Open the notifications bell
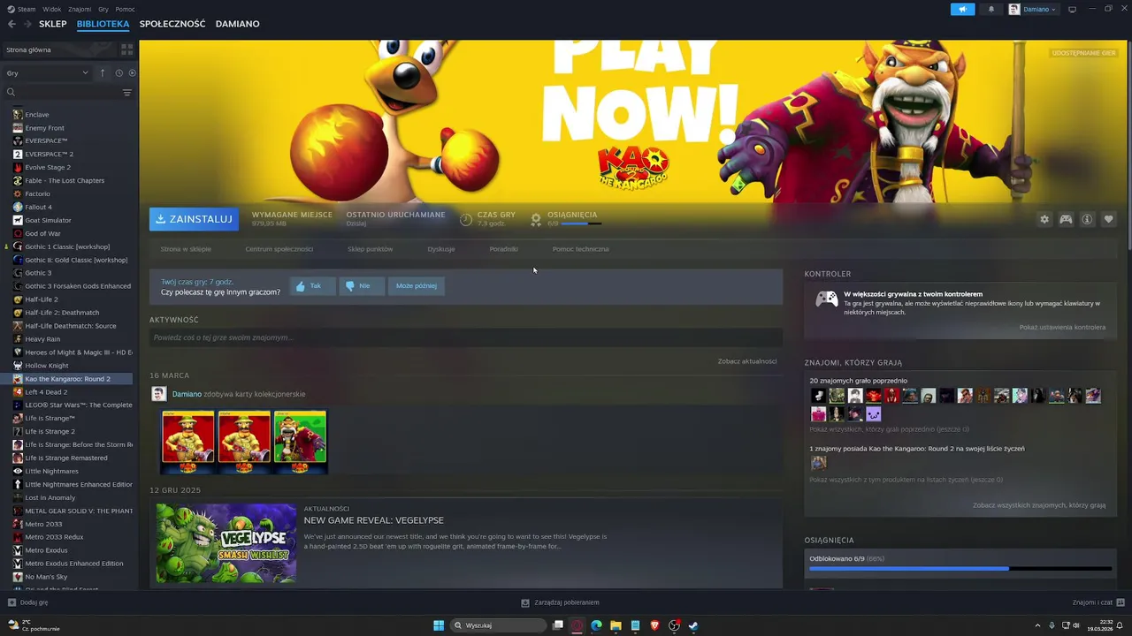Screen dimensions: 1132x636 point(991,9)
